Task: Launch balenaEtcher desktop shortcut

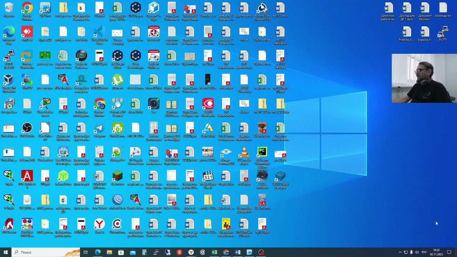Action: tap(63, 178)
